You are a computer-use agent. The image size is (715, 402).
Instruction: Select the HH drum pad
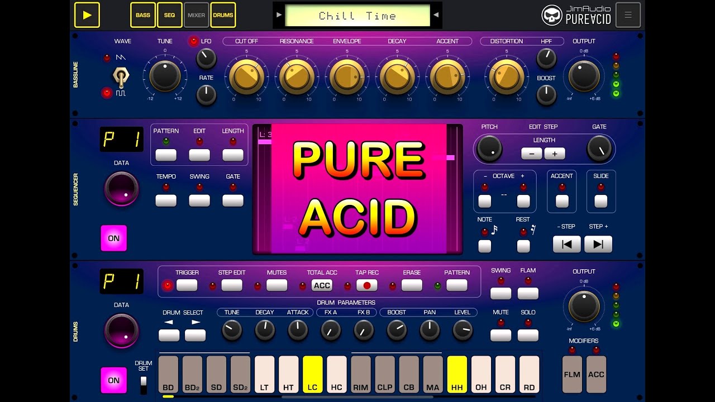coord(457,374)
